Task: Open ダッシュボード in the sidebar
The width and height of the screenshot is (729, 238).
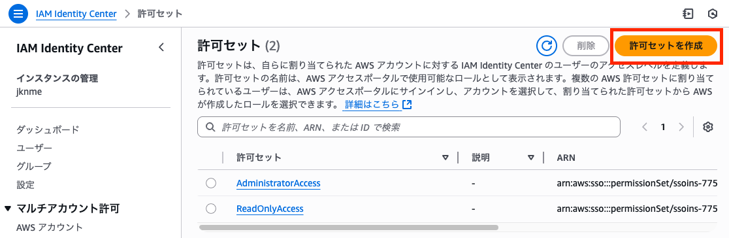Action: click(48, 129)
